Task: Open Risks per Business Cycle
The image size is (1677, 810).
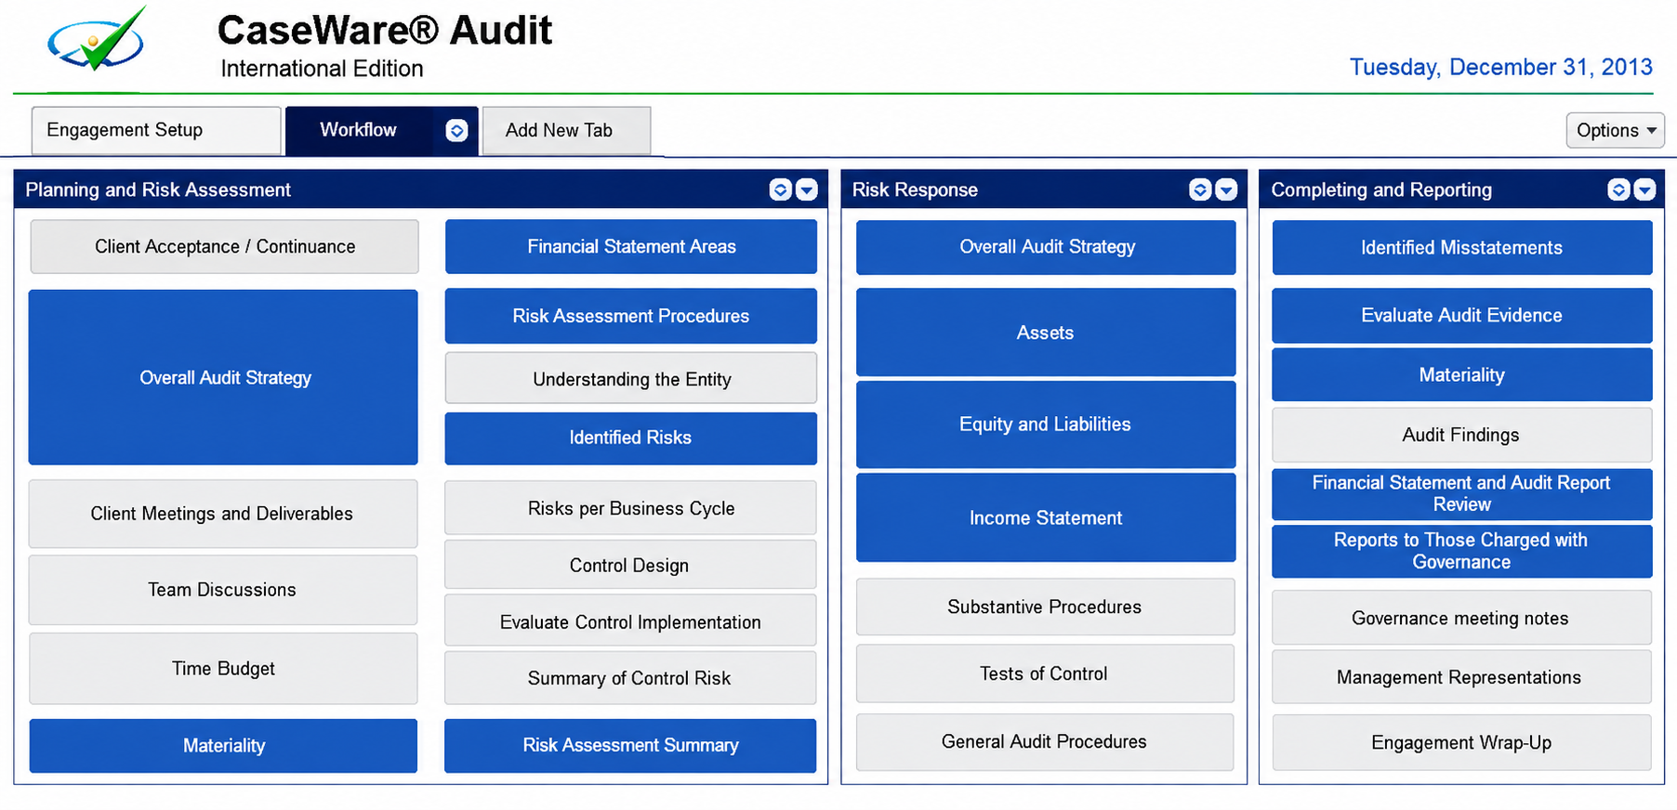Action: tap(631, 507)
